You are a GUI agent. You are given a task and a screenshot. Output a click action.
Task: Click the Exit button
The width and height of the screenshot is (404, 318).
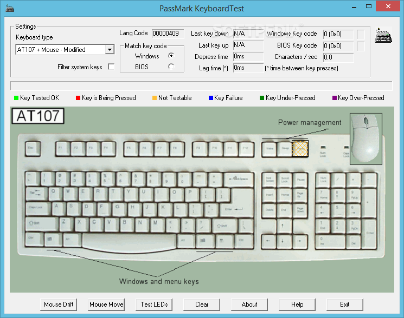click(x=345, y=304)
